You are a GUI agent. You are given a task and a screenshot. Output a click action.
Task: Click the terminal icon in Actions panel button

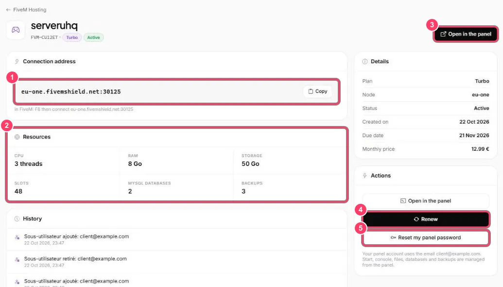tap(403, 201)
